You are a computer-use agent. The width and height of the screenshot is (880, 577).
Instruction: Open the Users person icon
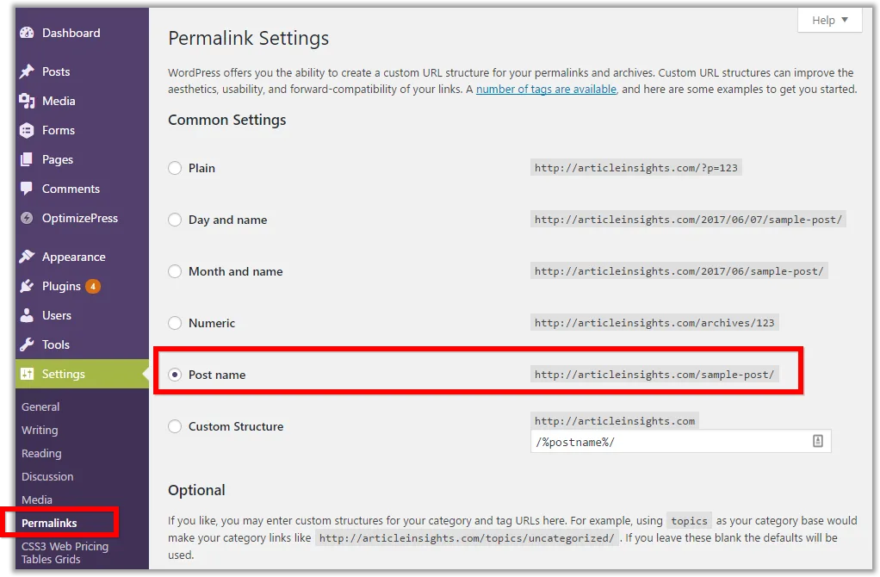pyautogui.click(x=27, y=315)
